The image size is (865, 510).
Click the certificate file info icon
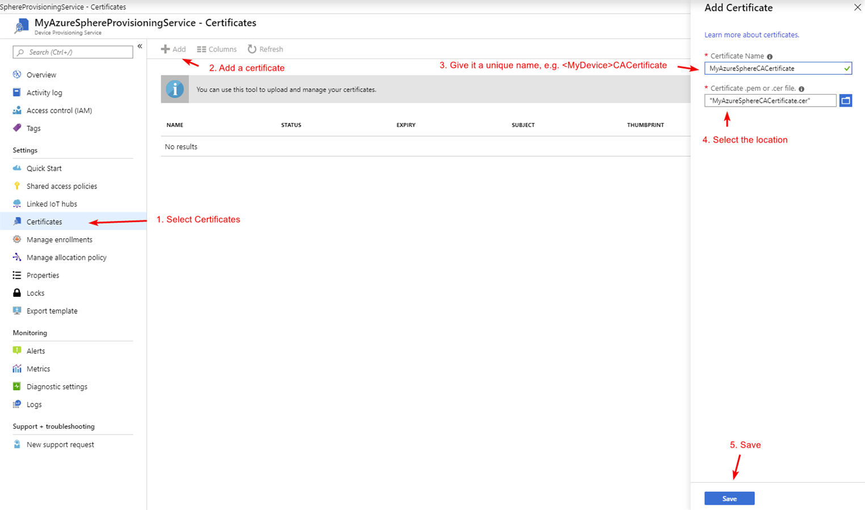pyautogui.click(x=801, y=89)
